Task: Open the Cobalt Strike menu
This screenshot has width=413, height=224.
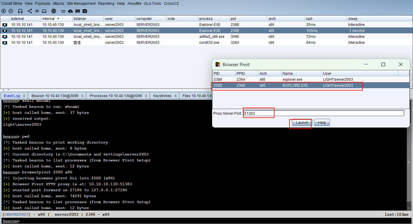Action: click(x=12, y=4)
